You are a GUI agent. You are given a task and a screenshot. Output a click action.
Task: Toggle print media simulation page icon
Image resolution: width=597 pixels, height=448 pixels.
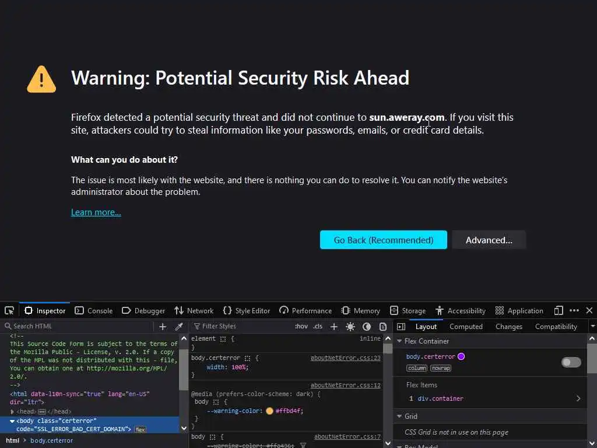click(x=383, y=327)
